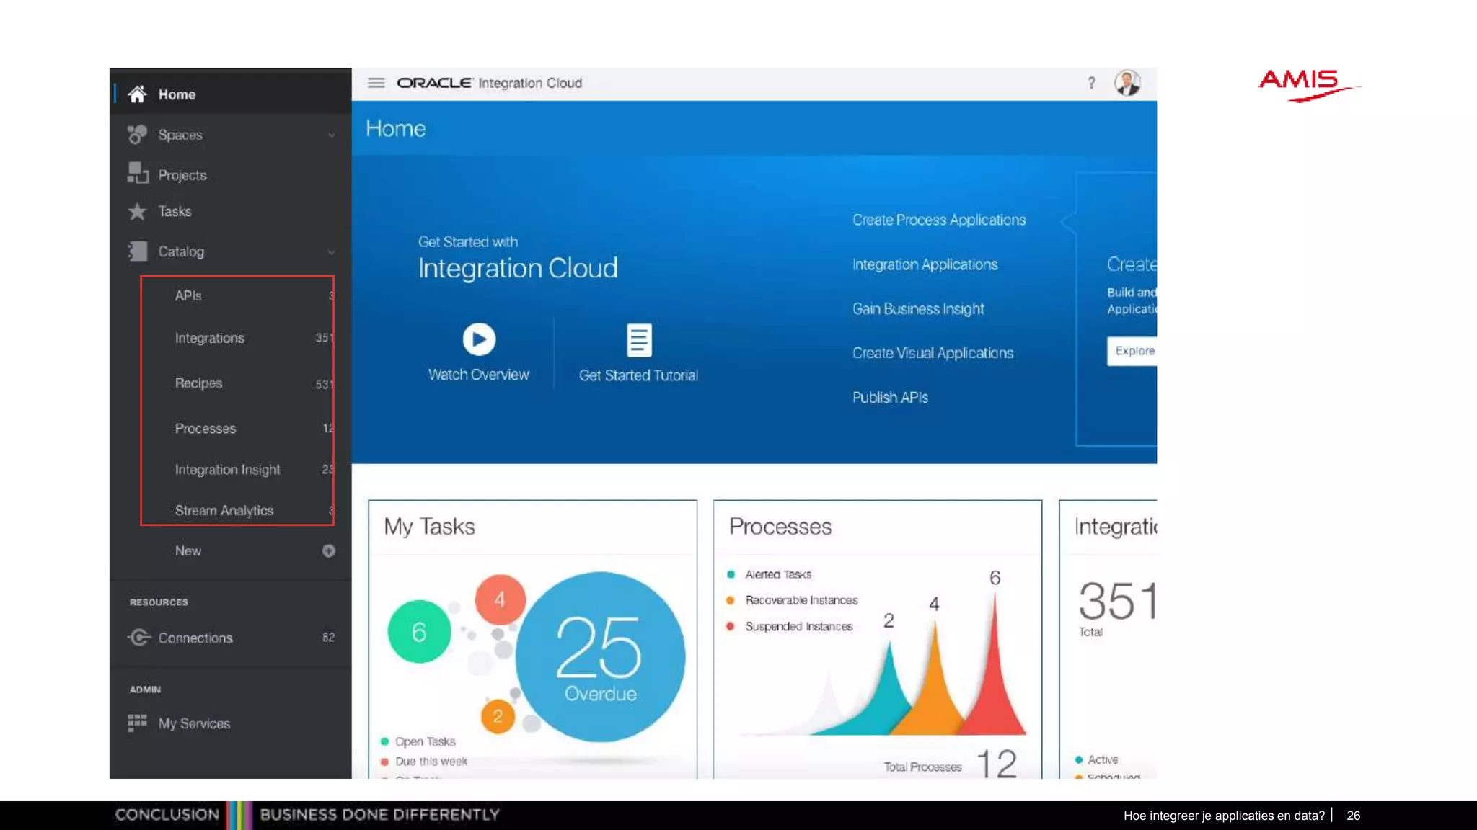1477x830 pixels.
Task: Click the Get Started Tutorial label
Action: [638, 375]
